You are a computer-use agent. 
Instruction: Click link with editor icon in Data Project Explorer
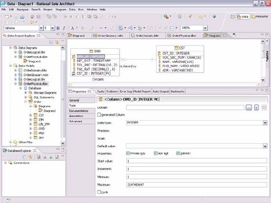[x=57, y=42]
